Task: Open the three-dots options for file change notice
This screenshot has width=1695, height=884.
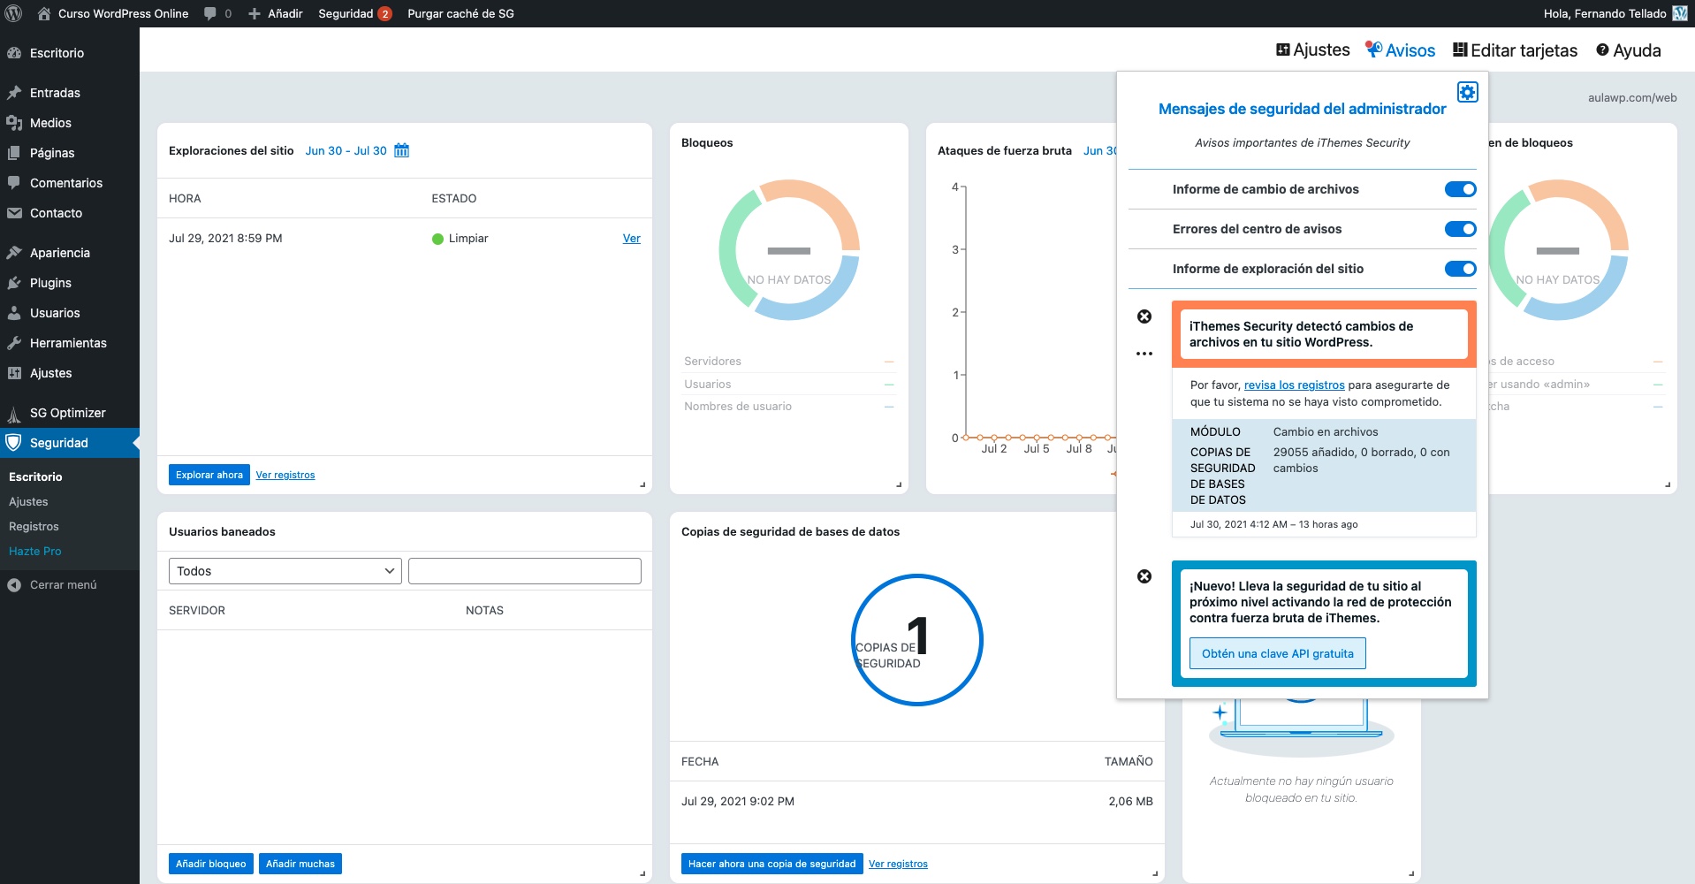Action: pos(1144,354)
